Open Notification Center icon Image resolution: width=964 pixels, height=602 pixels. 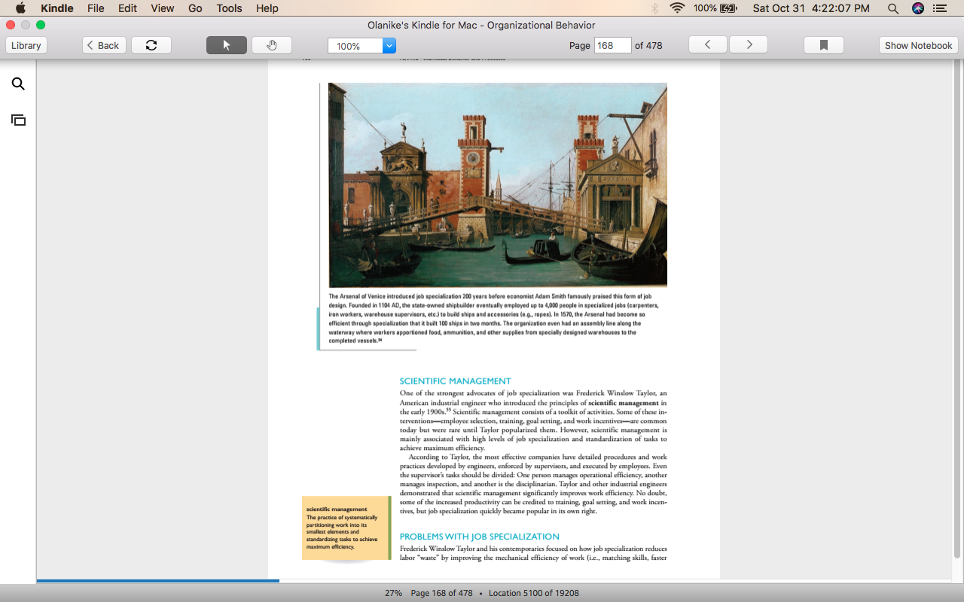click(x=939, y=8)
